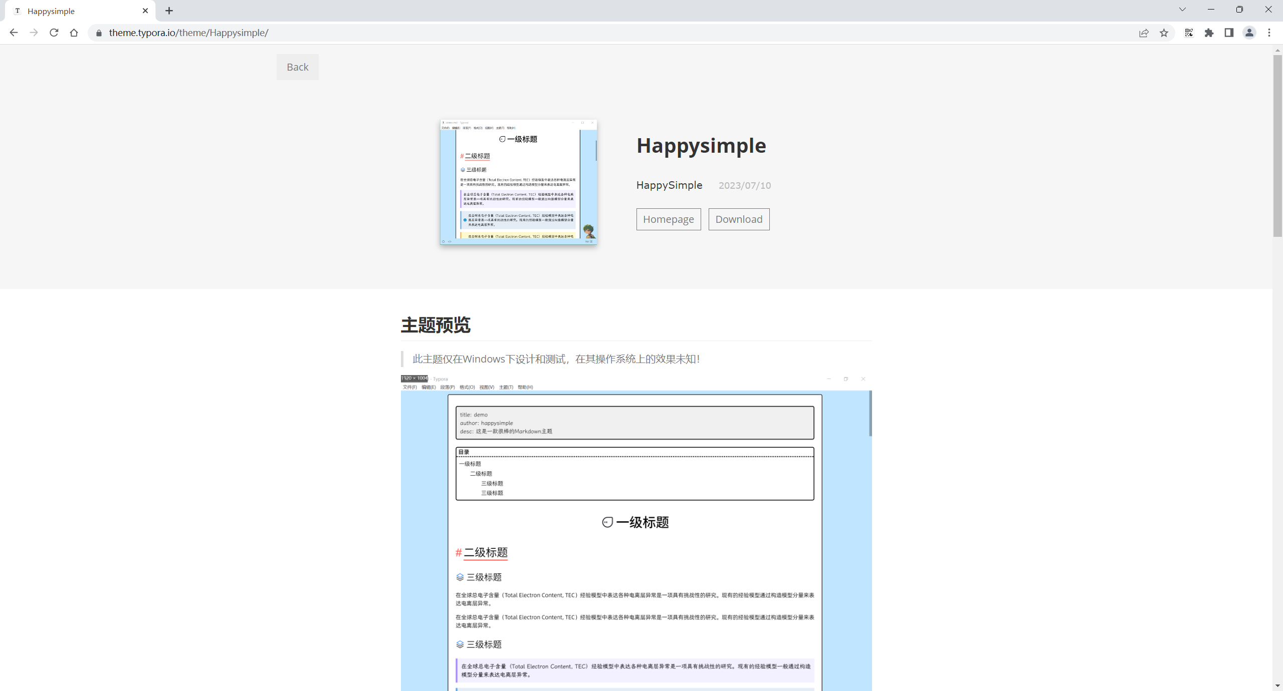The height and width of the screenshot is (691, 1283).
Task: Download the Happysimple theme
Action: 739,219
